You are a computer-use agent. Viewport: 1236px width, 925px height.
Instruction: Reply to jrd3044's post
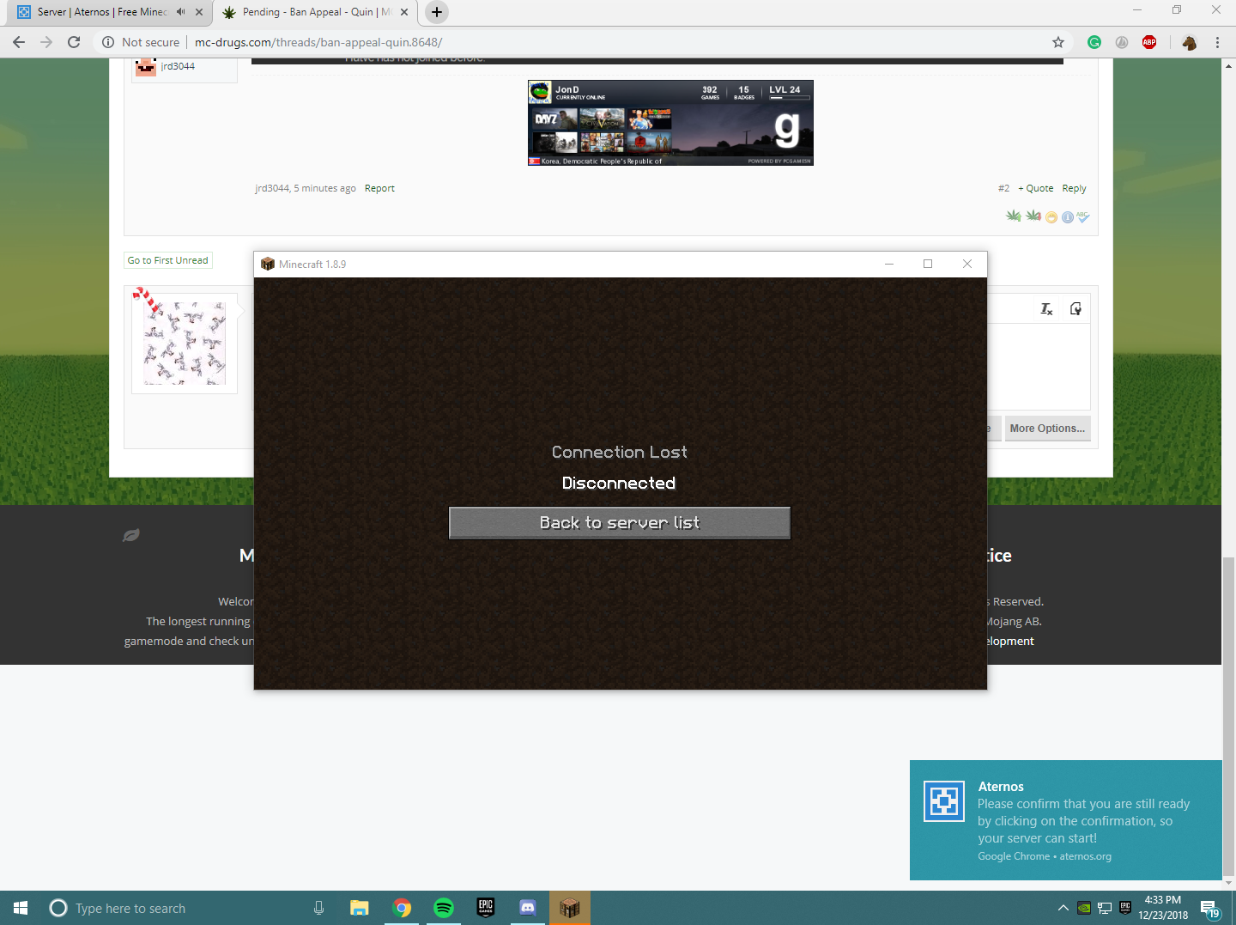point(1074,188)
